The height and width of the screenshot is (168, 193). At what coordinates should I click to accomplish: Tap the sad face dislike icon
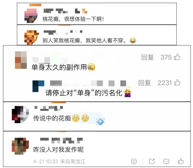[x=134, y=161]
